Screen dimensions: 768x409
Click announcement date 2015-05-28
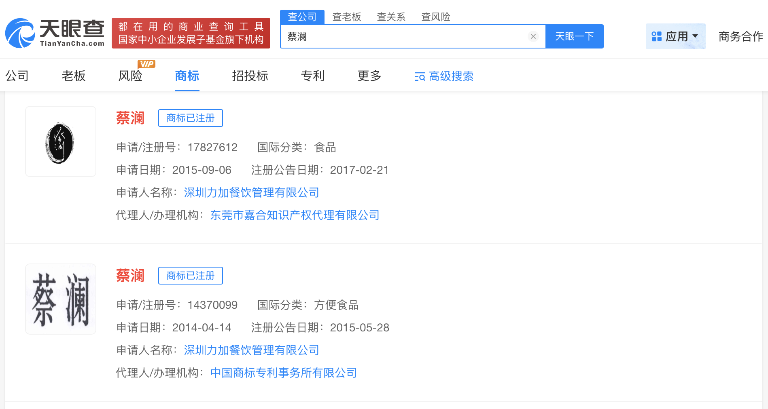pos(359,328)
